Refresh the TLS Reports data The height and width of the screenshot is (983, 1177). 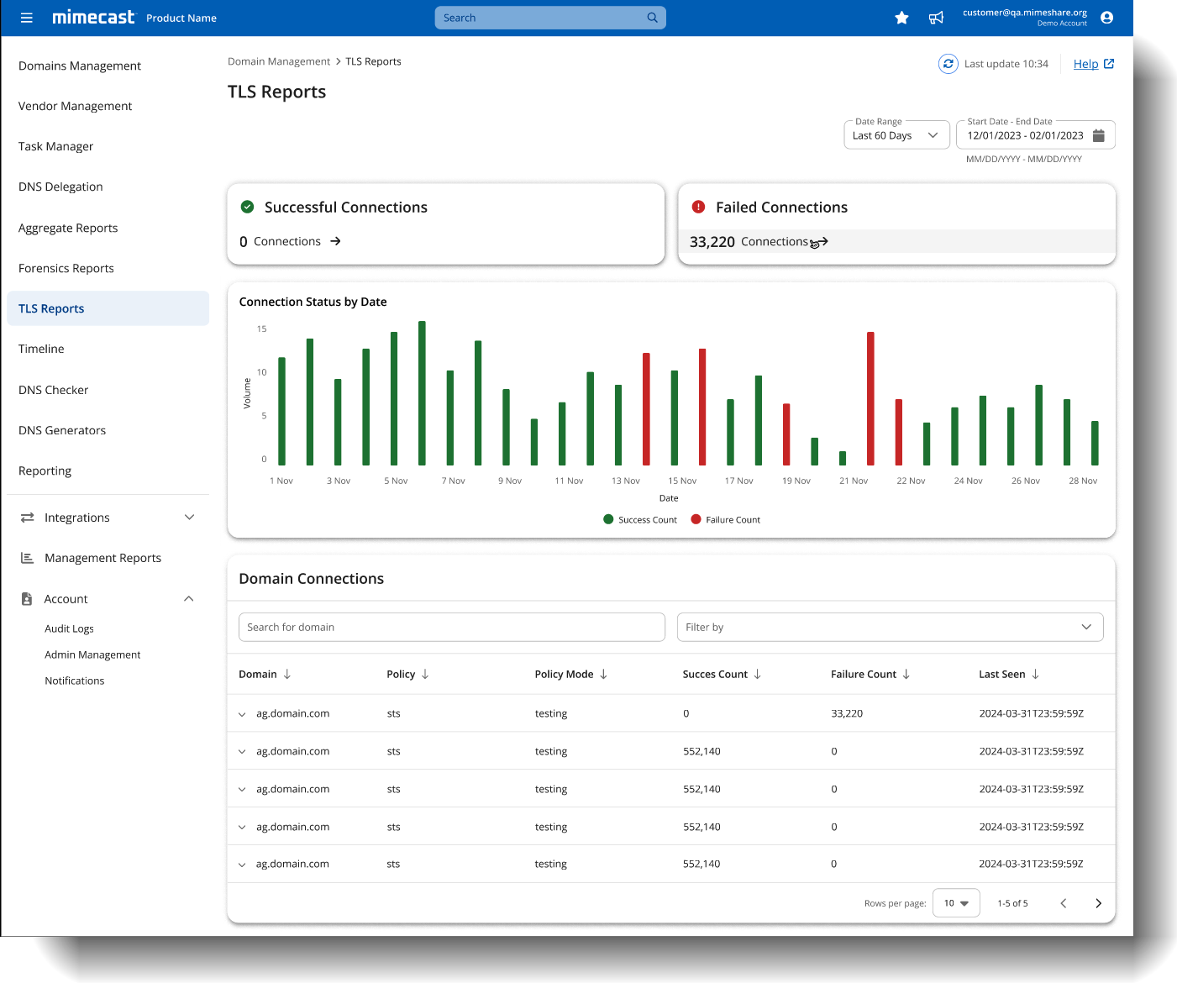[948, 63]
